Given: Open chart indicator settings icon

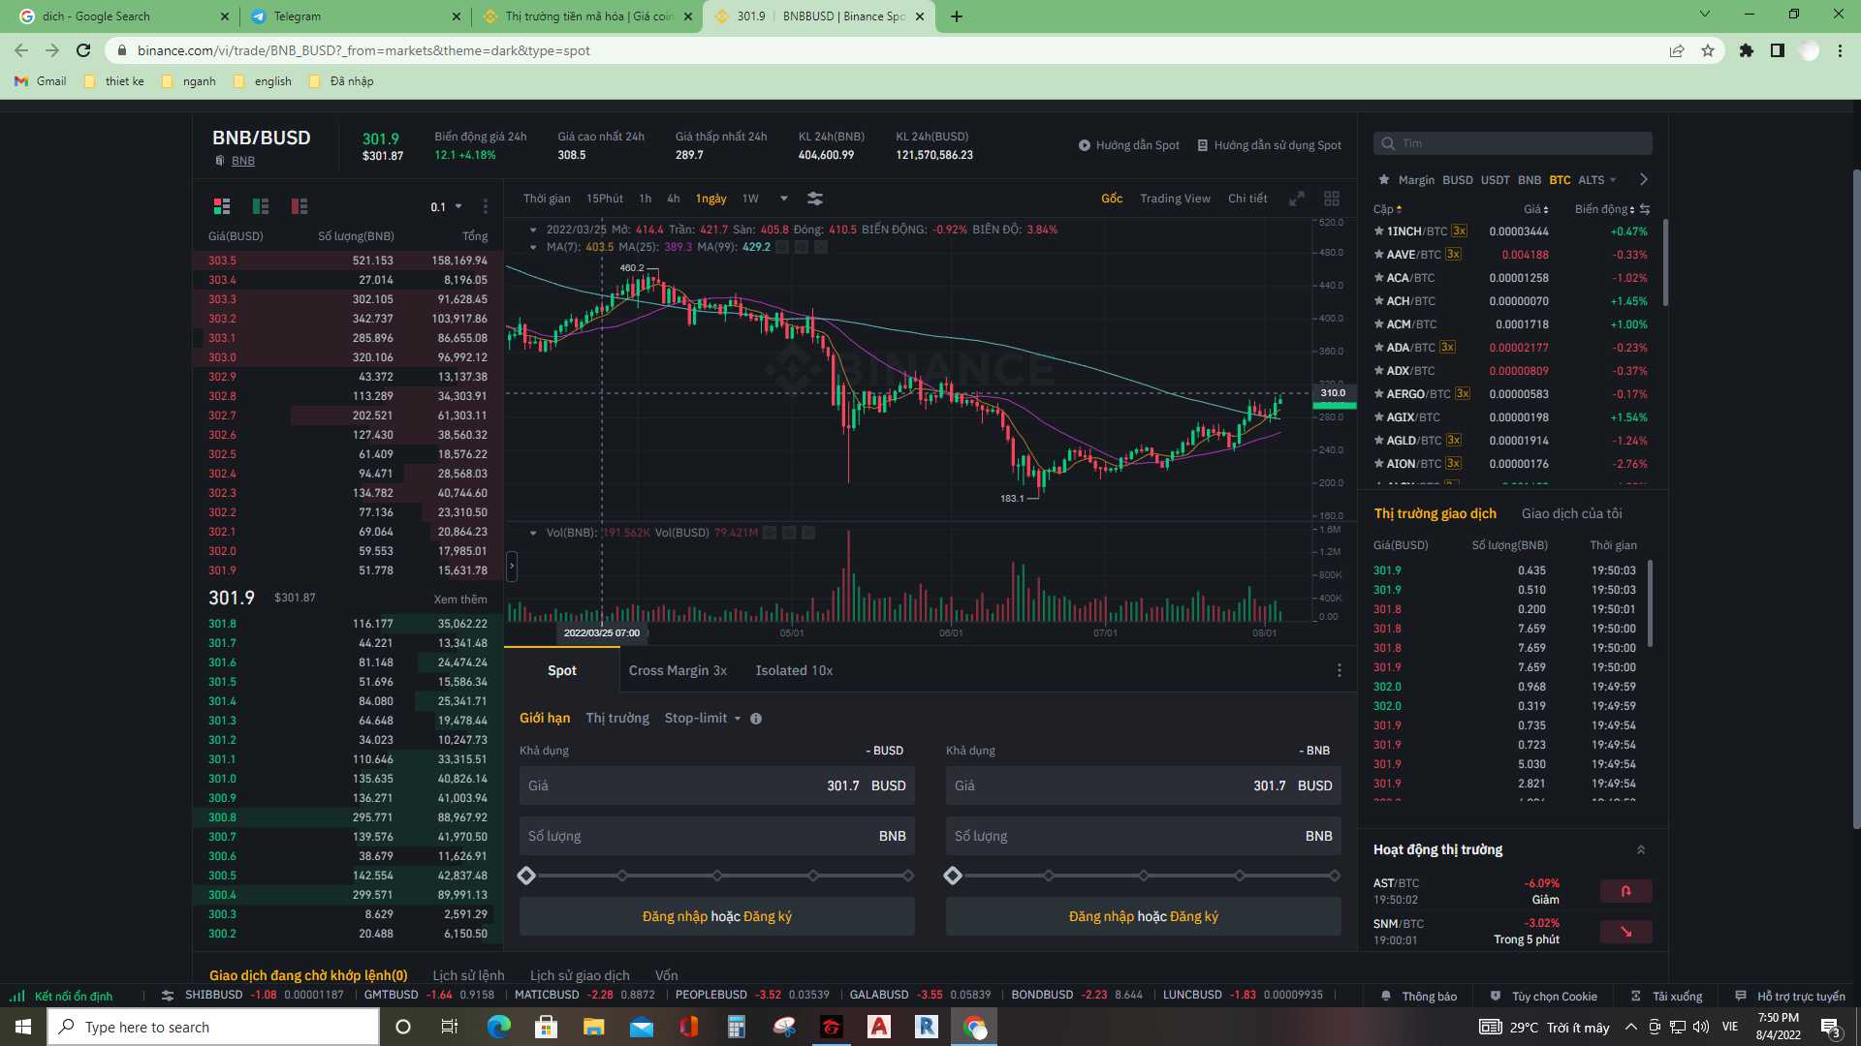Looking at the screenshot, I should (x=815, y=199).
